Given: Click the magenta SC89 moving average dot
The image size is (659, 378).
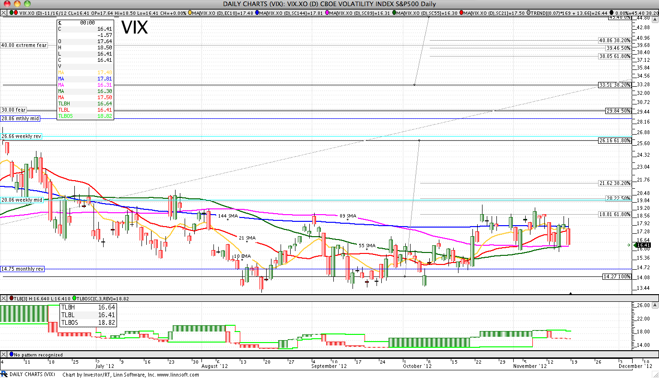Looking at the screenshot, I should [x=327, y=12].
